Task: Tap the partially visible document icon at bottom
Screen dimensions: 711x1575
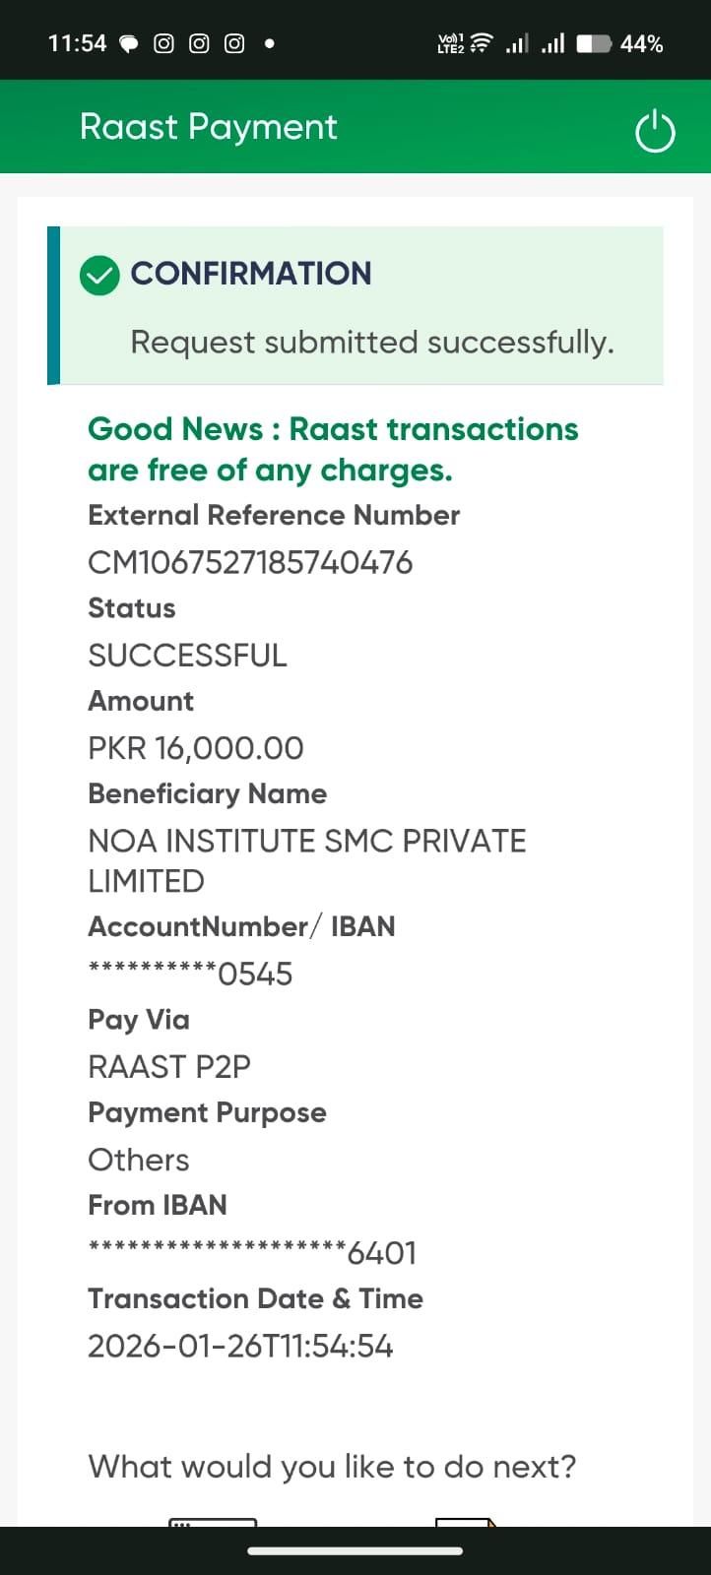Action: [465, 1522]
